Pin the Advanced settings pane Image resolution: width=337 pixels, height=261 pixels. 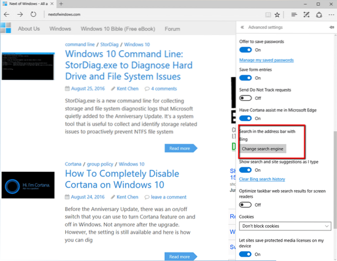click(331, 27)
